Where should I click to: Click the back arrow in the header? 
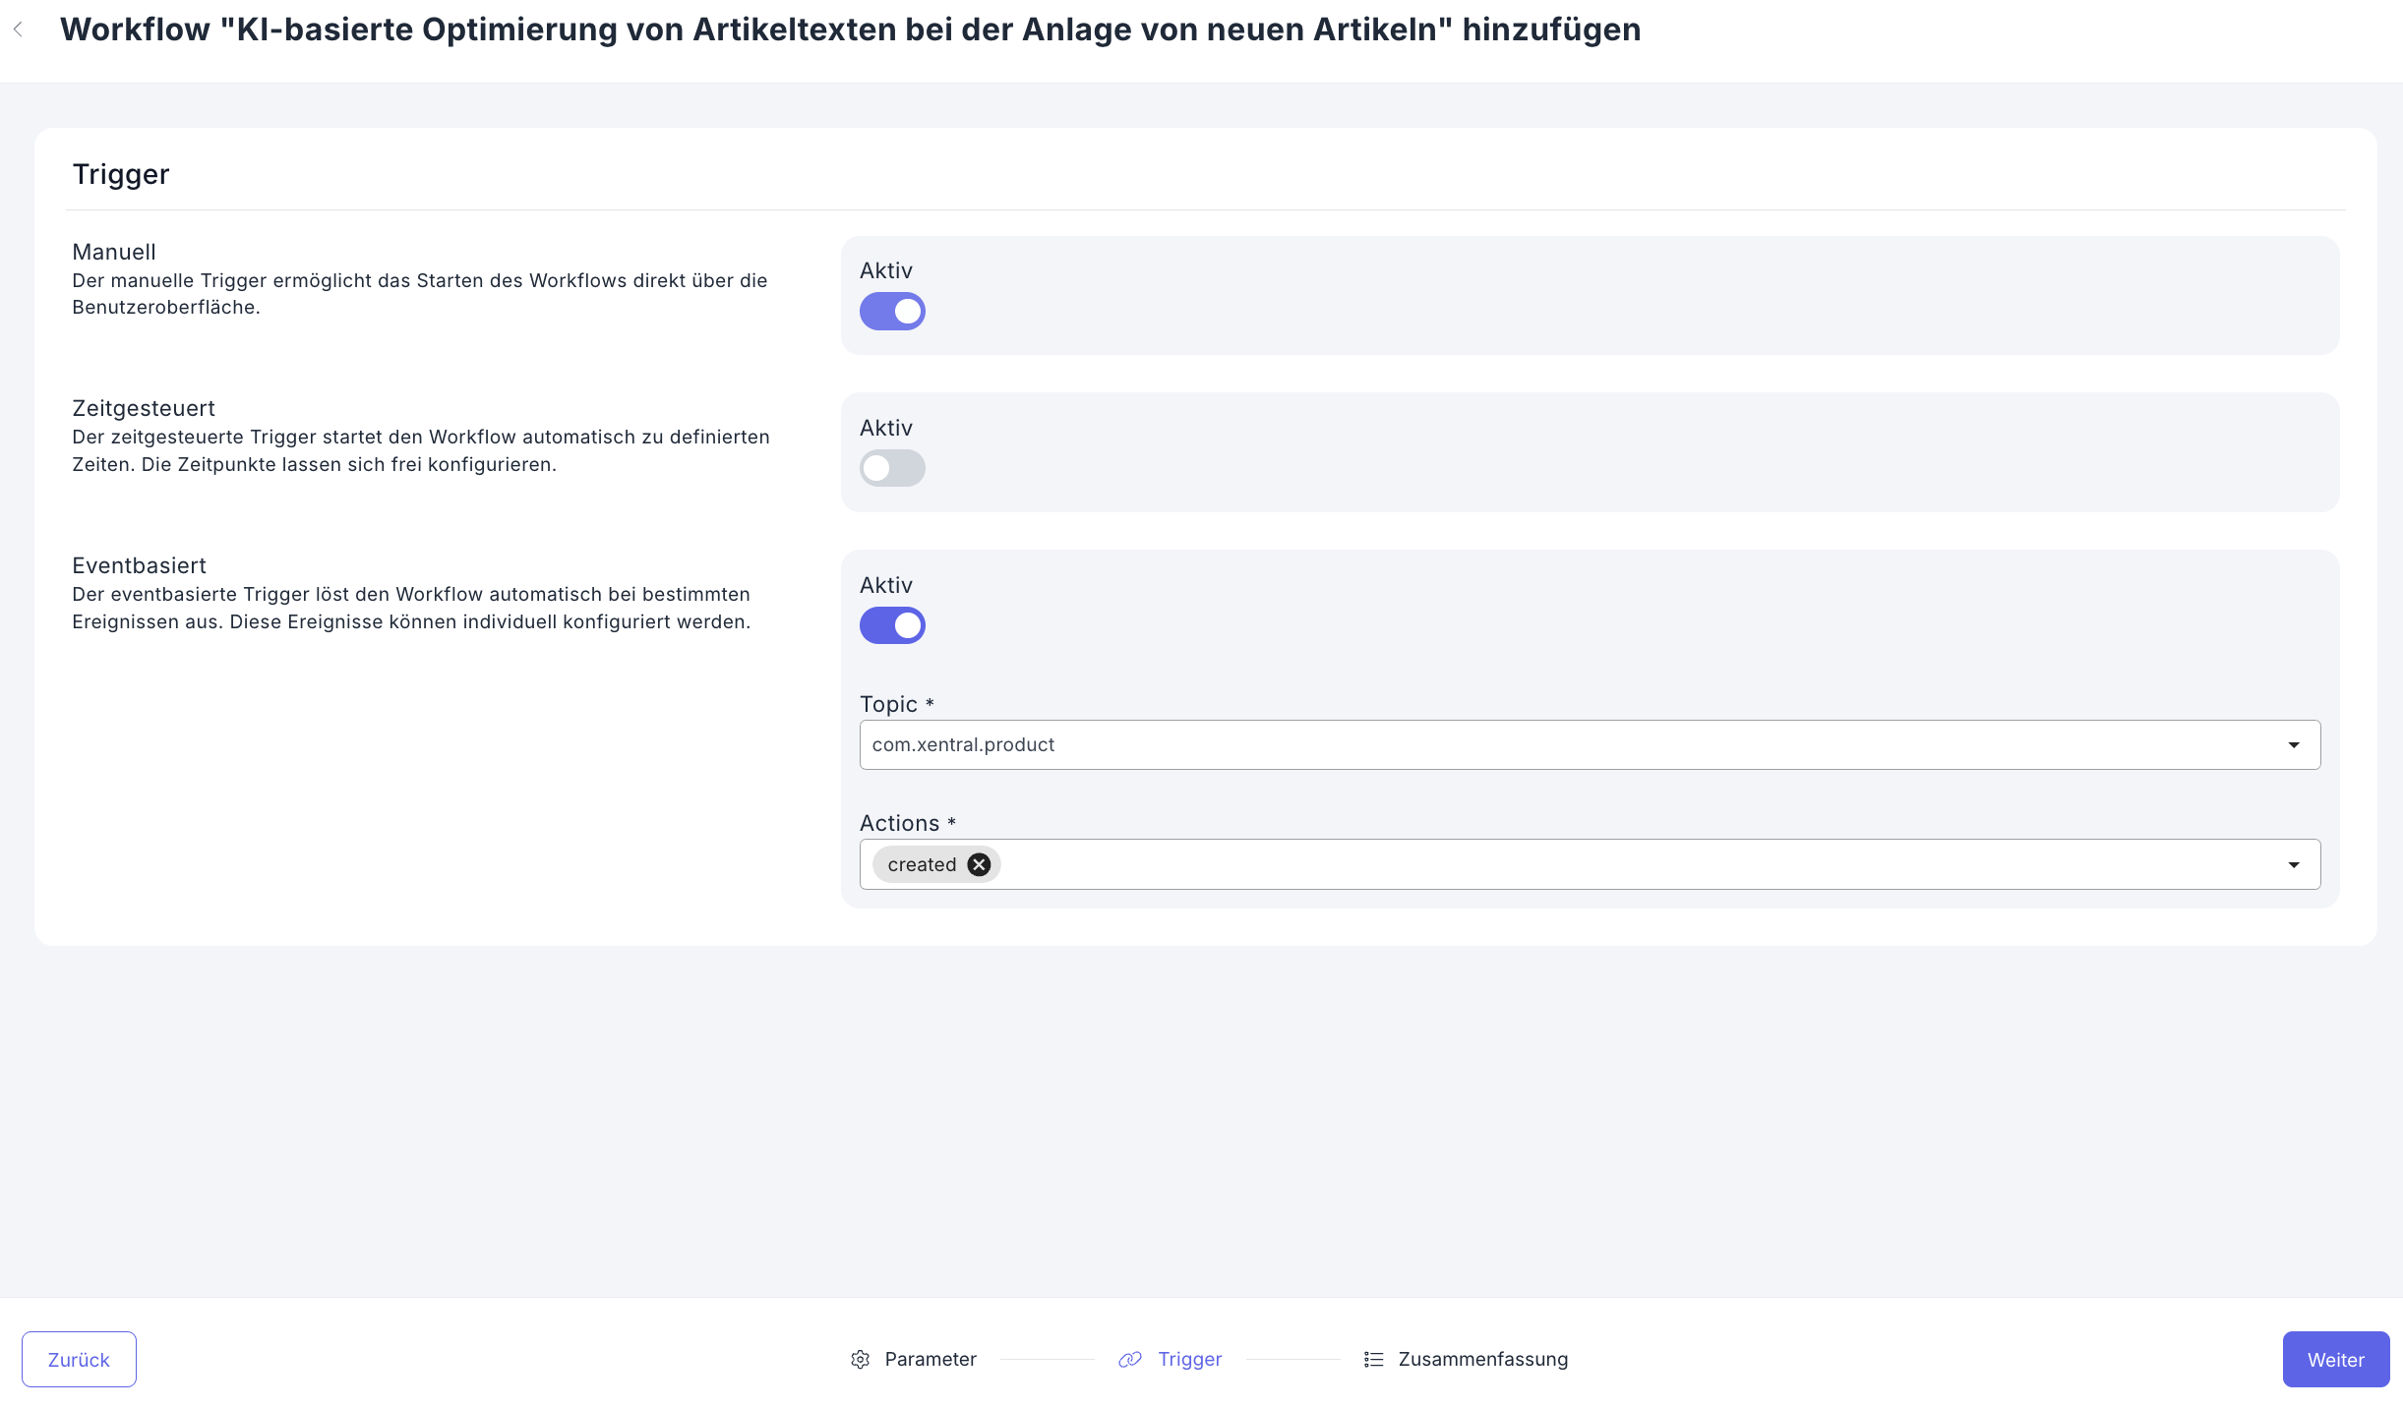19,29
